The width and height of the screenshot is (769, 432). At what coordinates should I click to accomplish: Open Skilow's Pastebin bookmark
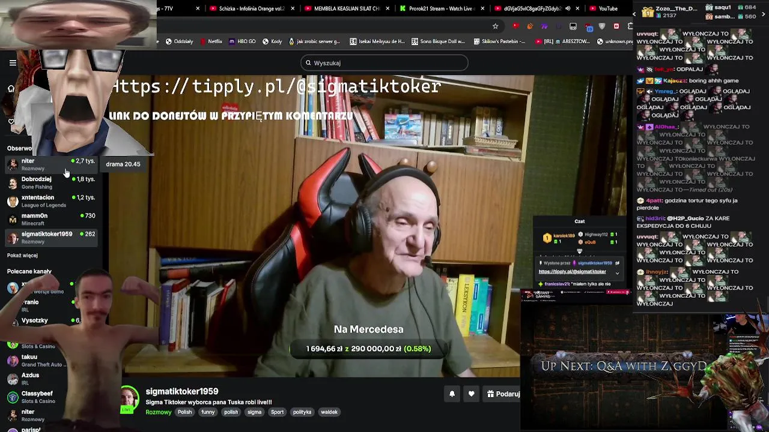pos(499,41)
